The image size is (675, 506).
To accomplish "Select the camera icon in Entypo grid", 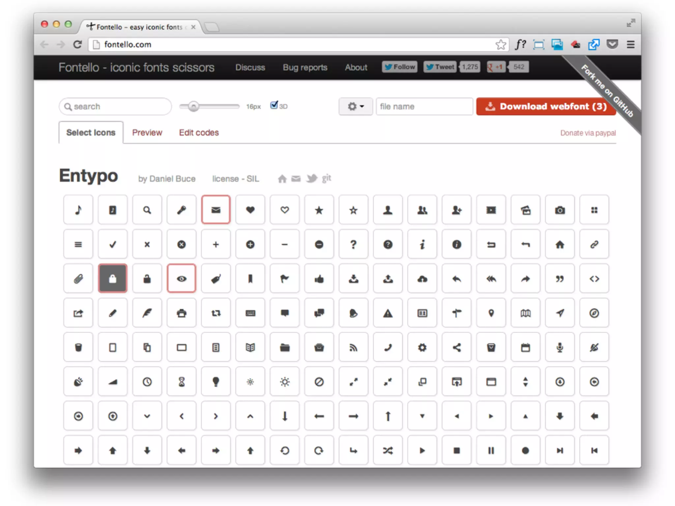I will 559,210.
